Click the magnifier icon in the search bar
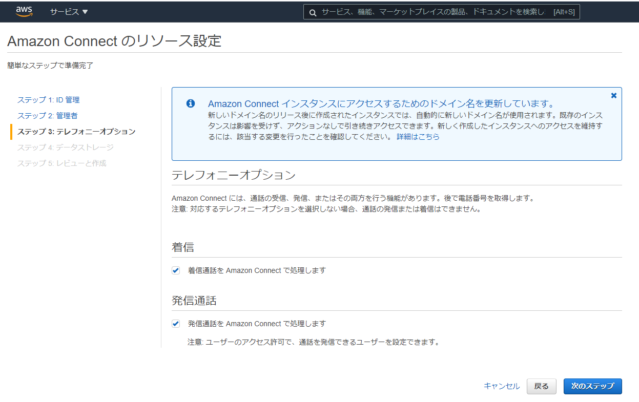 pyautogui.click(x=312, y=12)
